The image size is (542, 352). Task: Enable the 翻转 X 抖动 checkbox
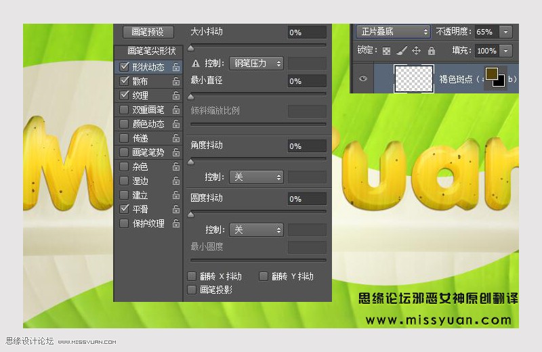click(x=192, y=276)
